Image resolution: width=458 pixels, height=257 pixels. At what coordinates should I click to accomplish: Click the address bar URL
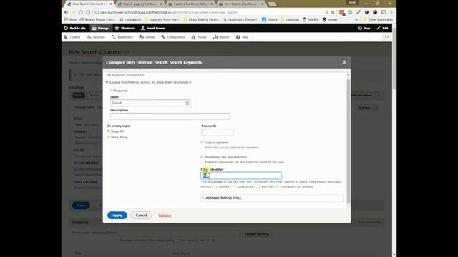click(169, 12)
